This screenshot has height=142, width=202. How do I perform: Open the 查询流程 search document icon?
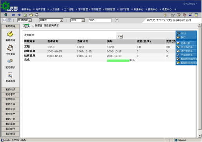(10, 75)
